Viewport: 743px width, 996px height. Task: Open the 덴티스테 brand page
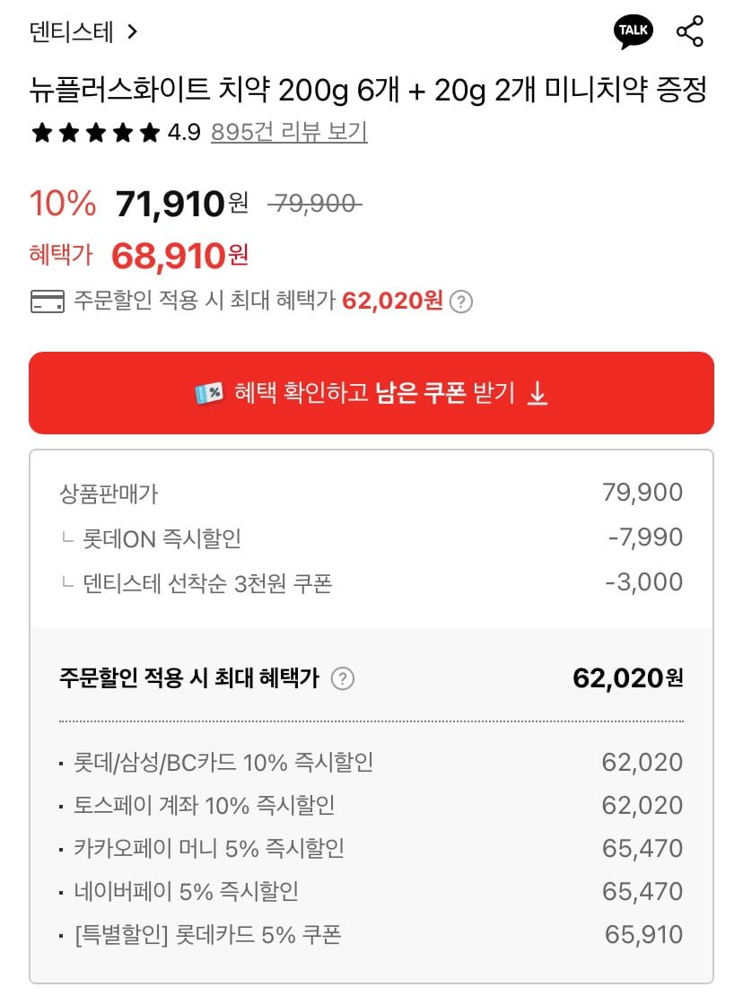(72, 32)
